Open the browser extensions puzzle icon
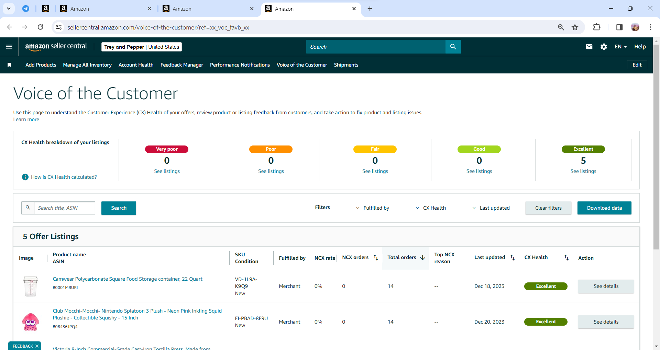Viewport: 660px width, 350px height. (597, 27)
